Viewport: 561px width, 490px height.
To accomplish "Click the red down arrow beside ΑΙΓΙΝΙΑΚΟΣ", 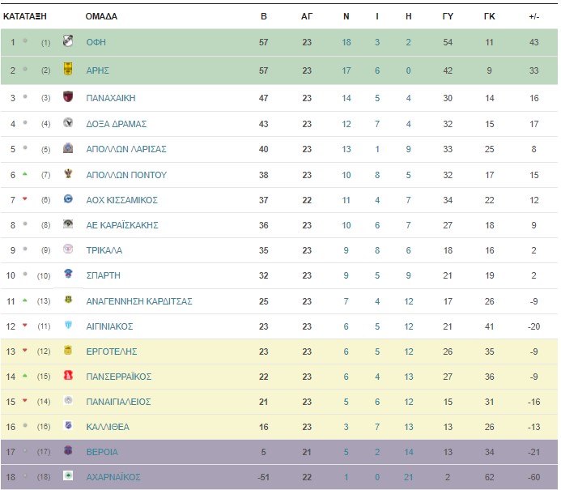I will (24, 325).
